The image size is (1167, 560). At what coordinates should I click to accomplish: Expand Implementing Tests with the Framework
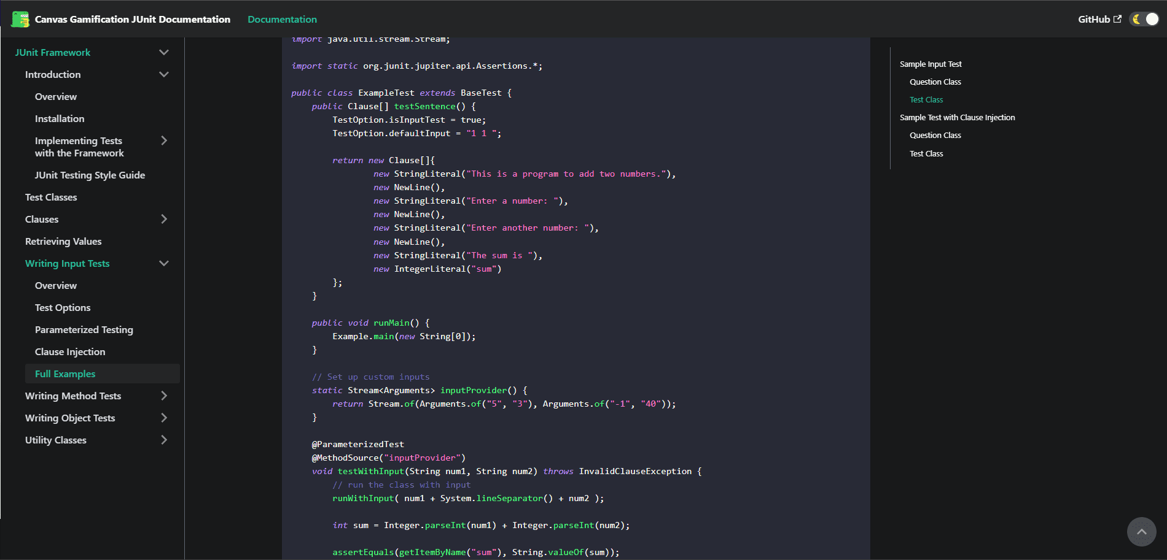[x=164, y=141]
